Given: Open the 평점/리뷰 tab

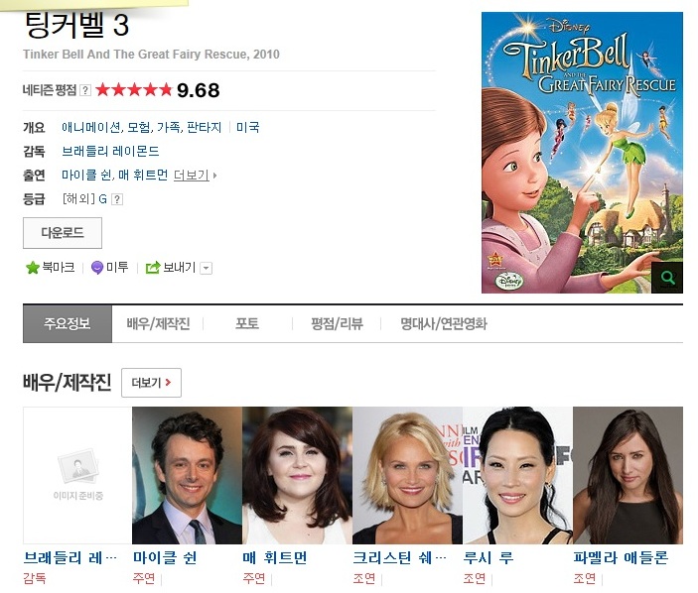Looking at the screenshot, I should (x=337, y=323).
